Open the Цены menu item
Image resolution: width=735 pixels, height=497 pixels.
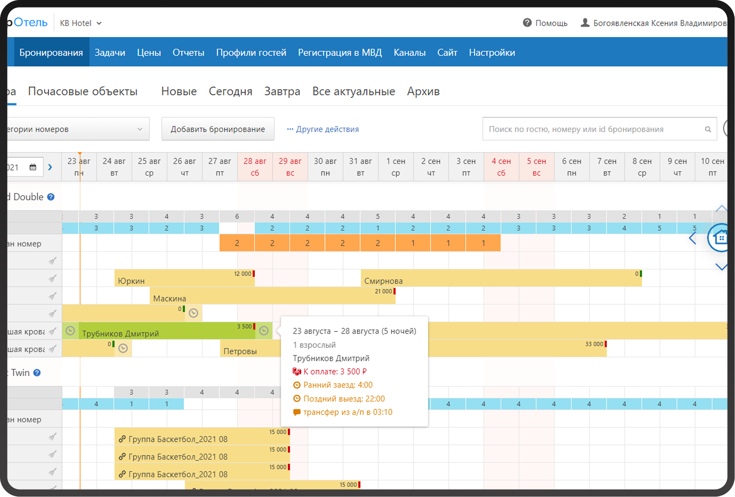(x=149, y=52)
